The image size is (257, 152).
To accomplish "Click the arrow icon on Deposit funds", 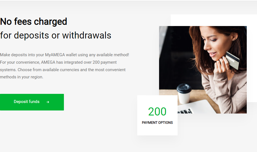I will (x=48, y=102).
